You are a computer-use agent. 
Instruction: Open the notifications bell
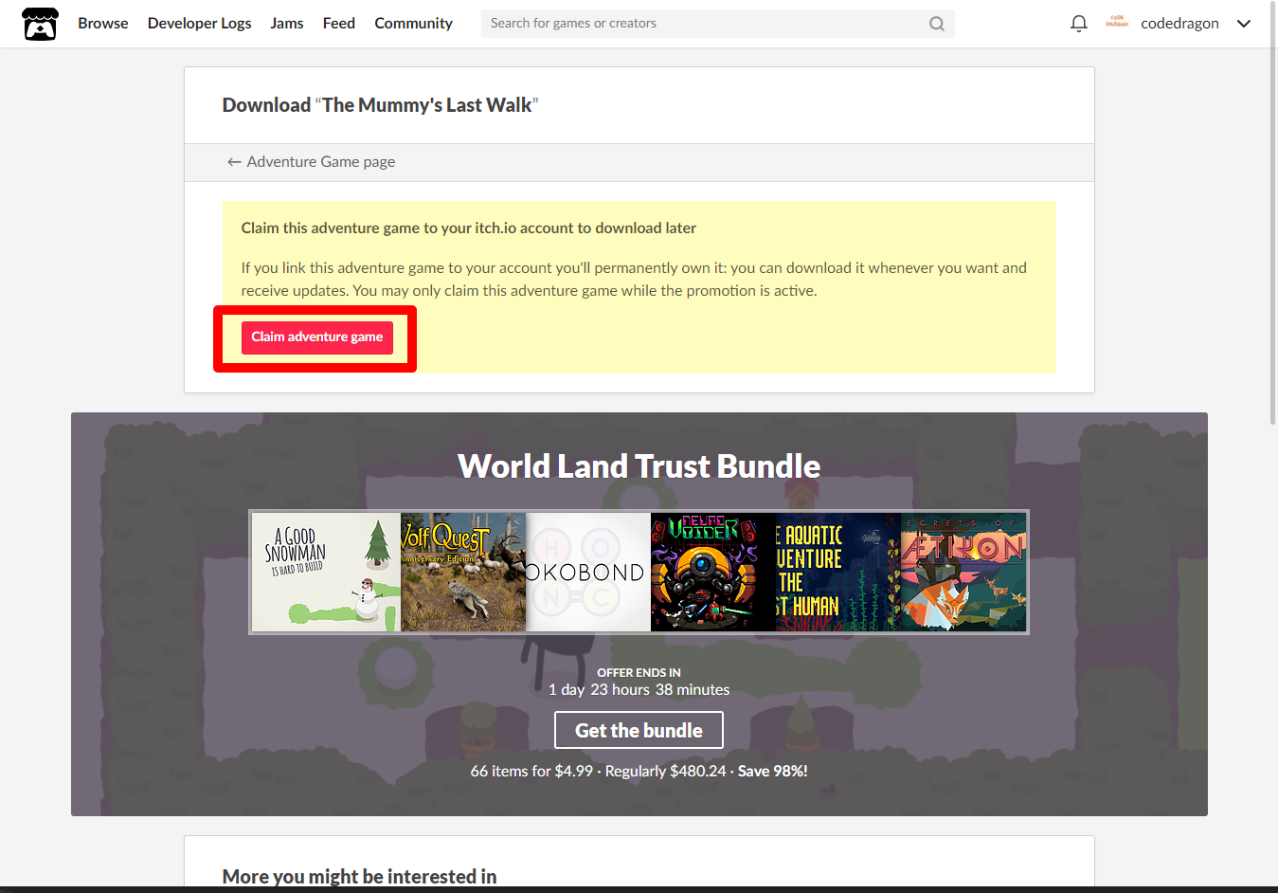1078,24
